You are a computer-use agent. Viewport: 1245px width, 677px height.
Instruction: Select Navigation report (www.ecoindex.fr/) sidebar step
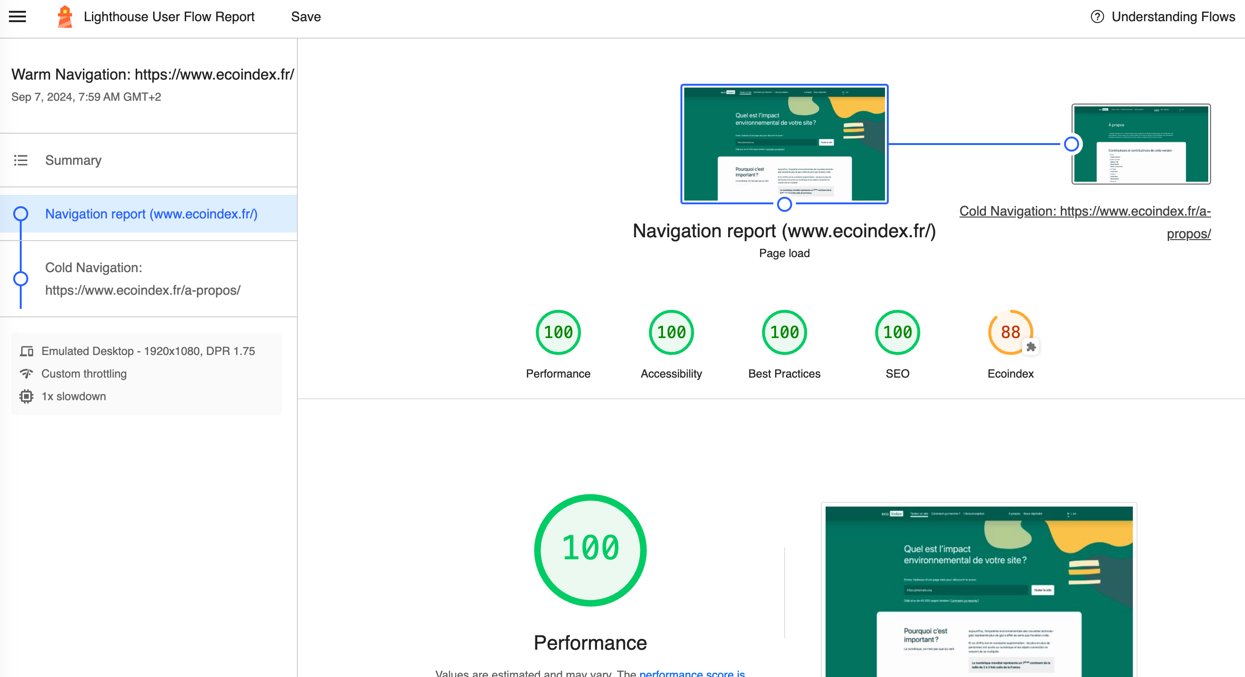(x=149, y=214)
